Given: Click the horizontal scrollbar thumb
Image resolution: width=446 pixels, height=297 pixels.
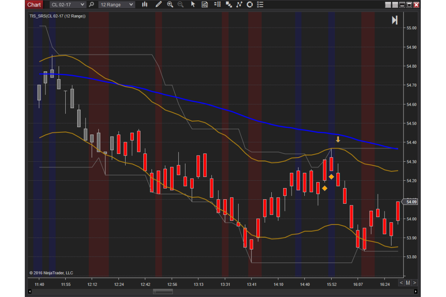Looking at the screenshot, I should pos(163,291).
